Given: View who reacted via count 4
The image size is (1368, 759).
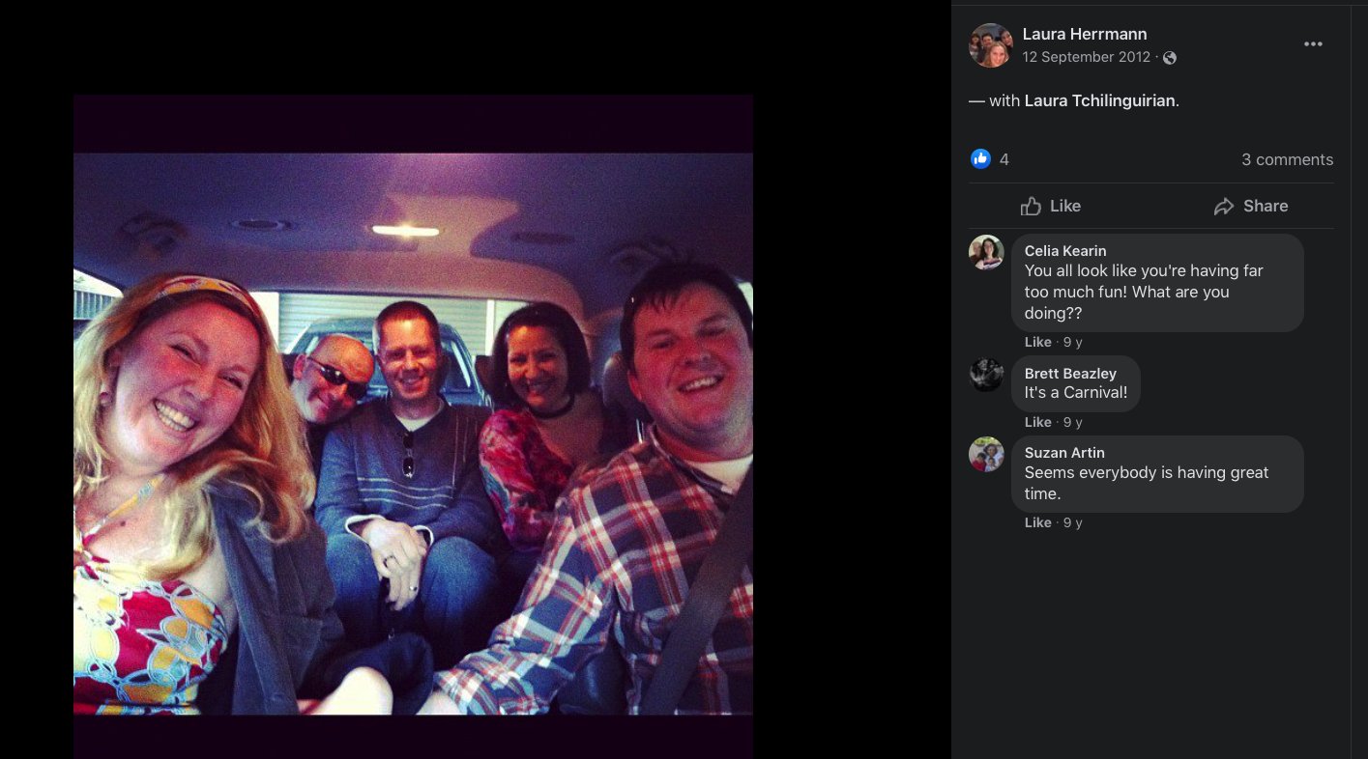Looking at the screenshot, I should (1004, 159).
